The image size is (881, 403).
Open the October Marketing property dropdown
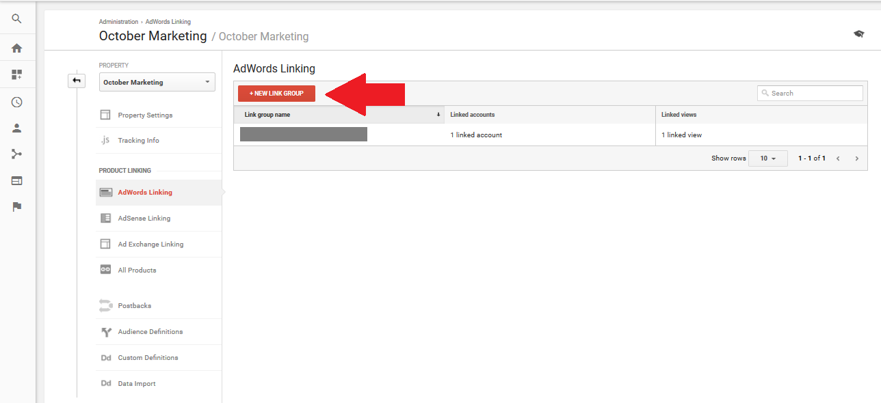[x=157, y=82]
